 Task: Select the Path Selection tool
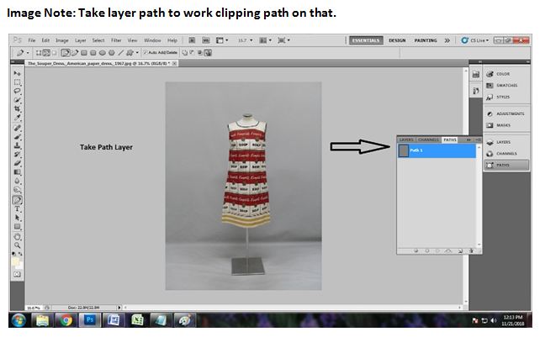(x=17, y=218)
